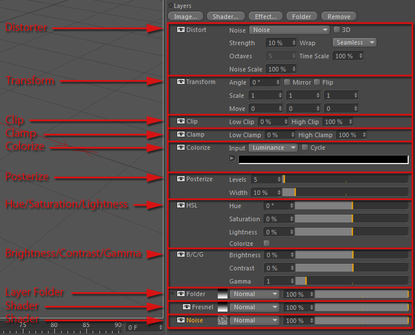Open the Distort Noise type dropdown
415x335 pixels.
290,30
